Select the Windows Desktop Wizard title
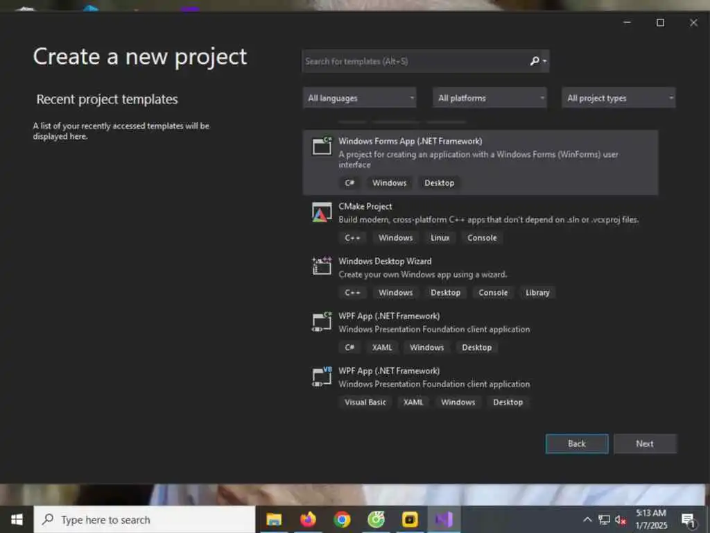The image size is (710, 533). [x=385, y=261]
